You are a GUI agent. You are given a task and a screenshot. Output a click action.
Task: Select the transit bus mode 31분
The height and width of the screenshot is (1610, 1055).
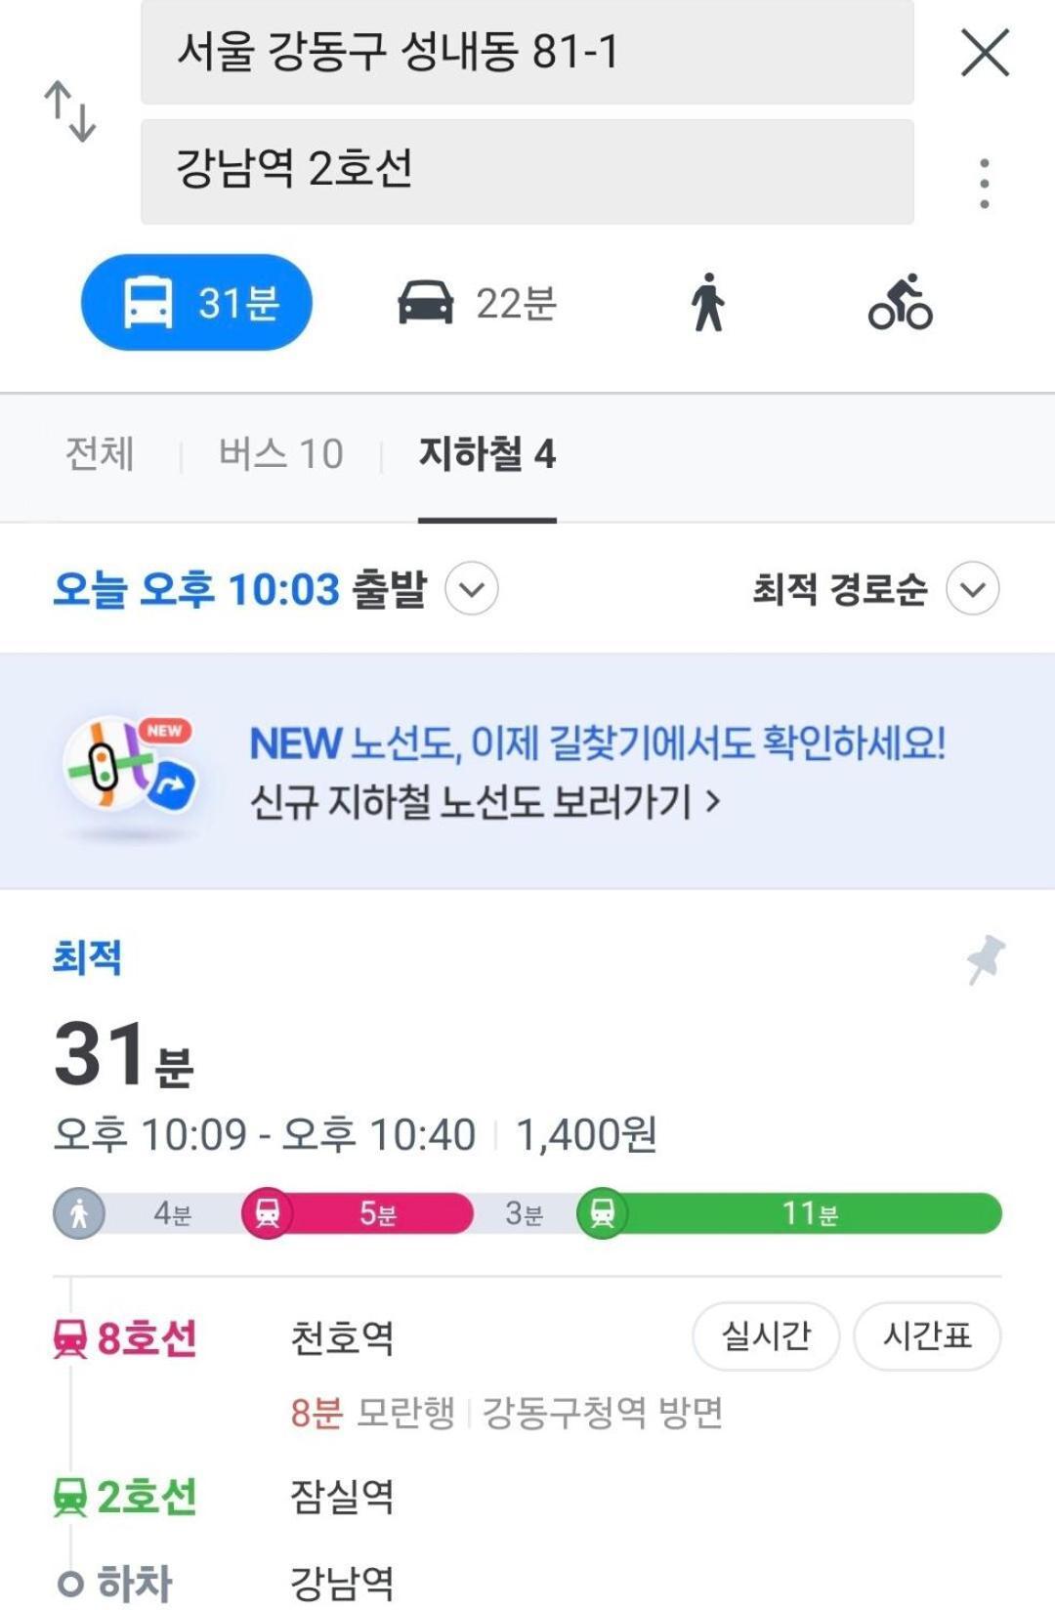196,303
